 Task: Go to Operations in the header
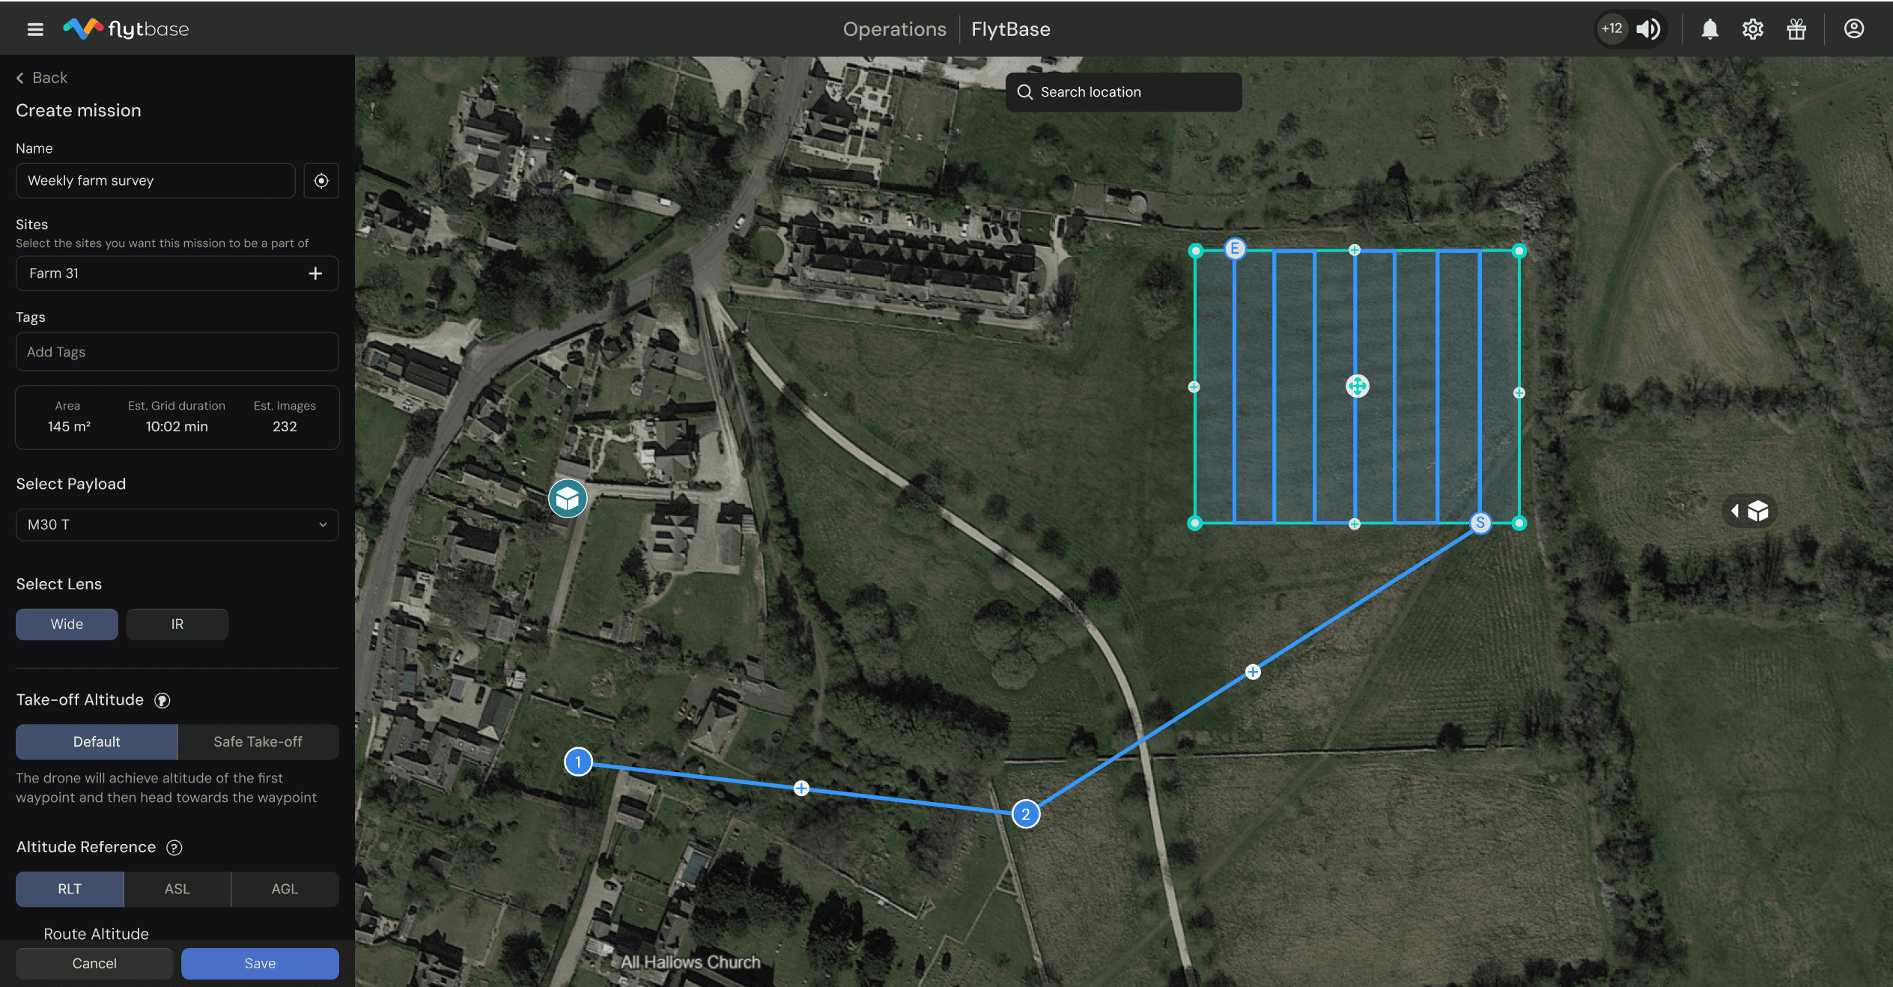click(894, 29)
